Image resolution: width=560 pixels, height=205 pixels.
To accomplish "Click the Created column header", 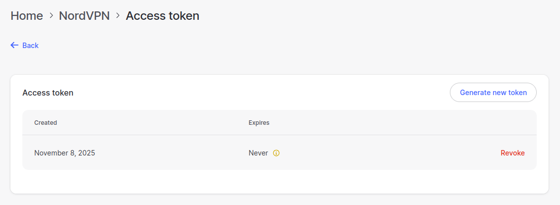I will pyautogui.click(x=46, y=123).
